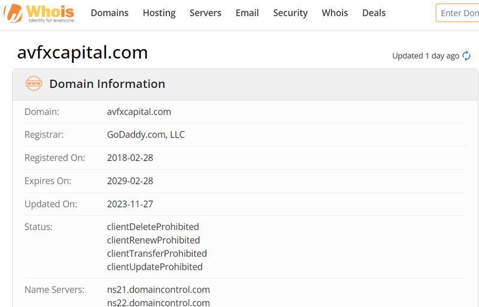The width and height of the screenshot is (479, 307).
Task: Focus the Enter Domain search field
Action: (x=458, y=13)
